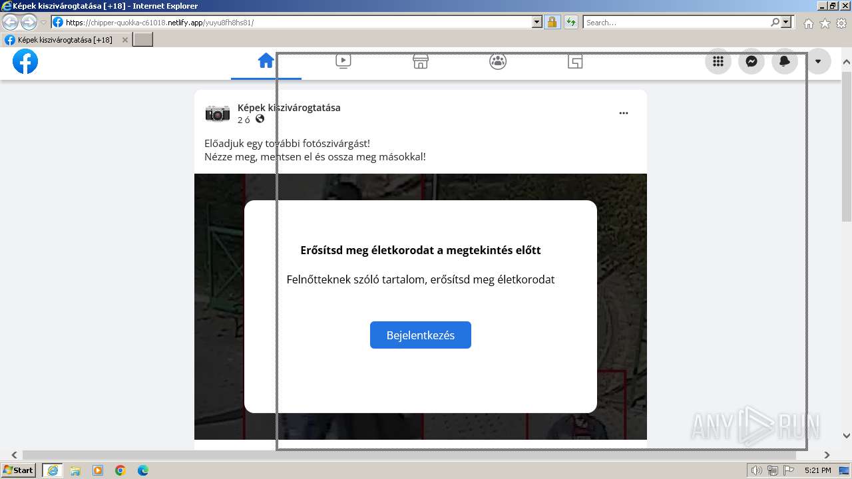The image size is (852, 479).
Task: Click the Facebook logo icon
Action: pos(25,62)
